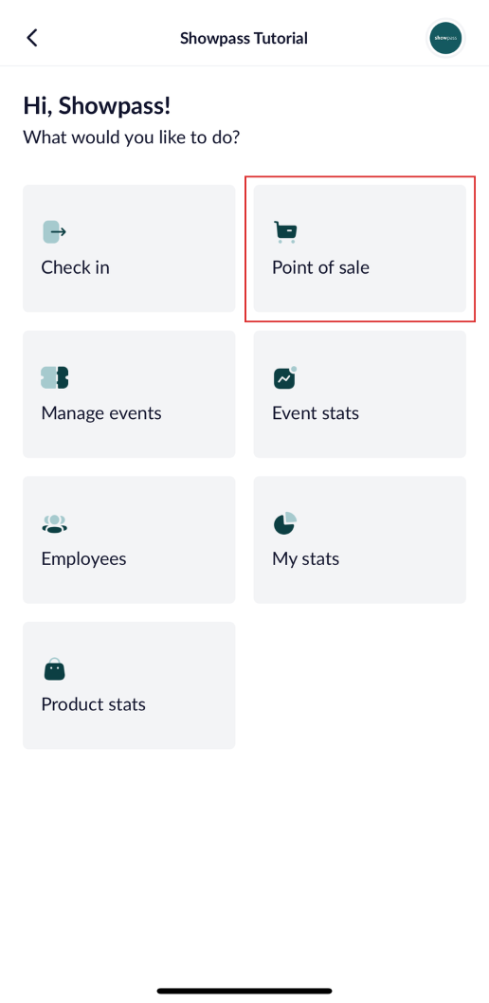Click the shopping cart icon
This screenshot has height=1003, width=489.
click(286, 231)
